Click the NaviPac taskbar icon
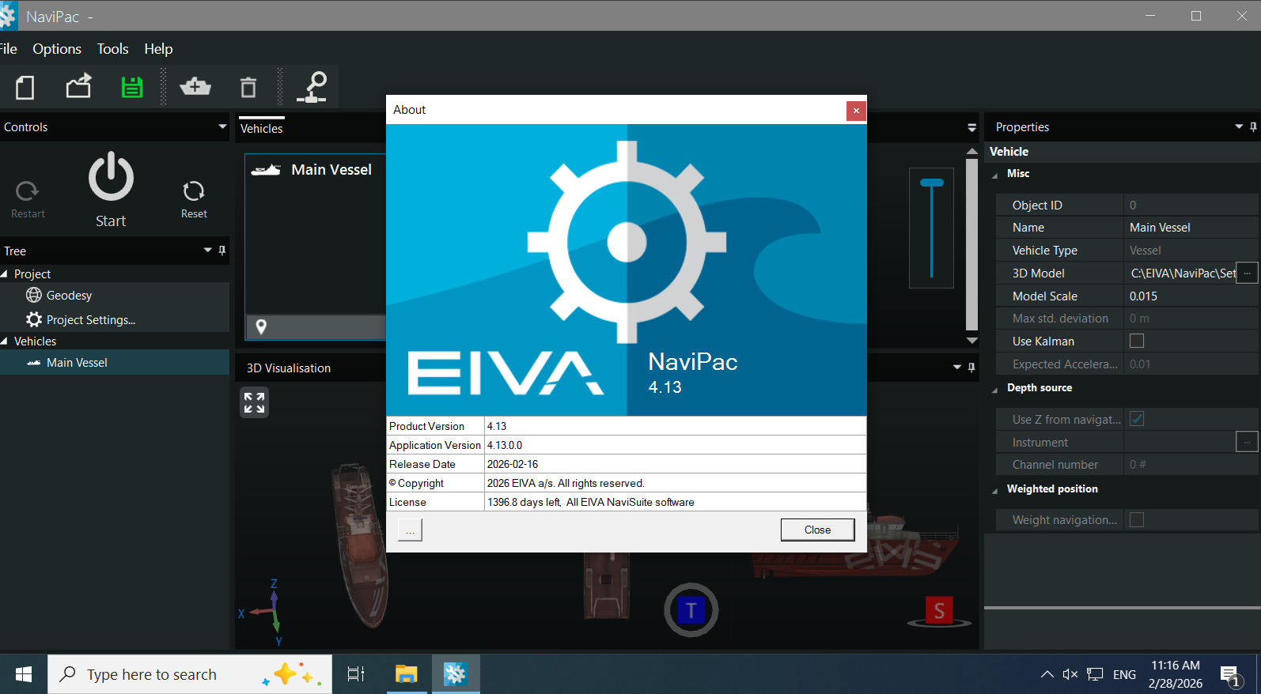Viewport: 1261px width, 694px height. (x=455, y=674)
